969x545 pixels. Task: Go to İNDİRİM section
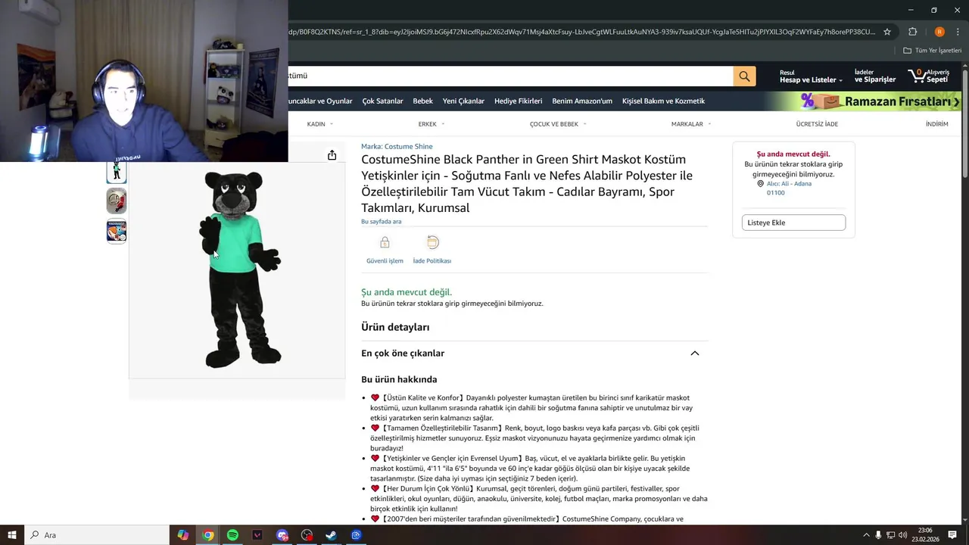coord(936,124)
